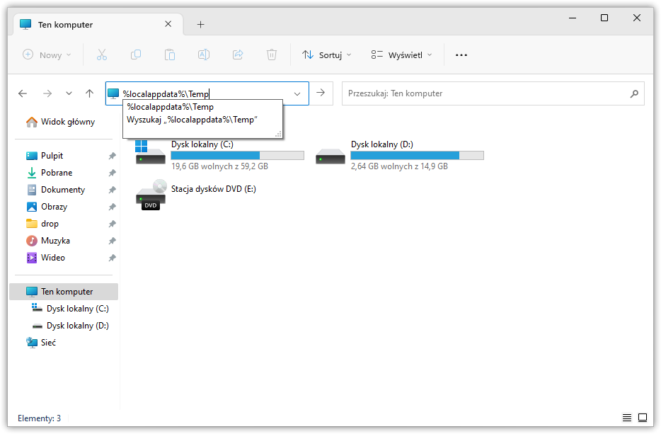The width and height of the screenshot is (661, 434).
Task: Open Sieć in sidebar
Action: point(41,343)
